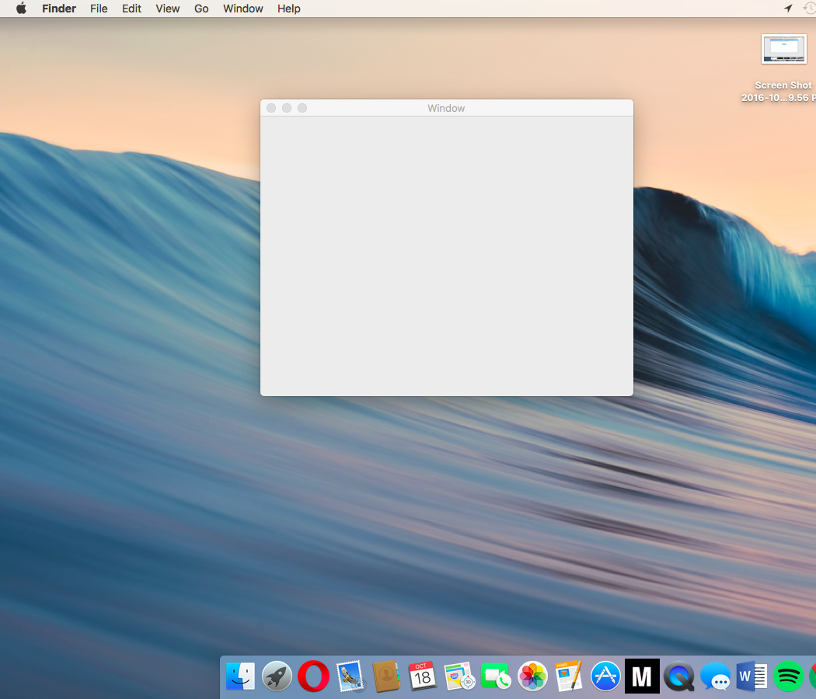Screen dimensions: 816x699
Task: Open the Calendar showing Oct 18
Action: pyautogui.click(x=423, y=676)
